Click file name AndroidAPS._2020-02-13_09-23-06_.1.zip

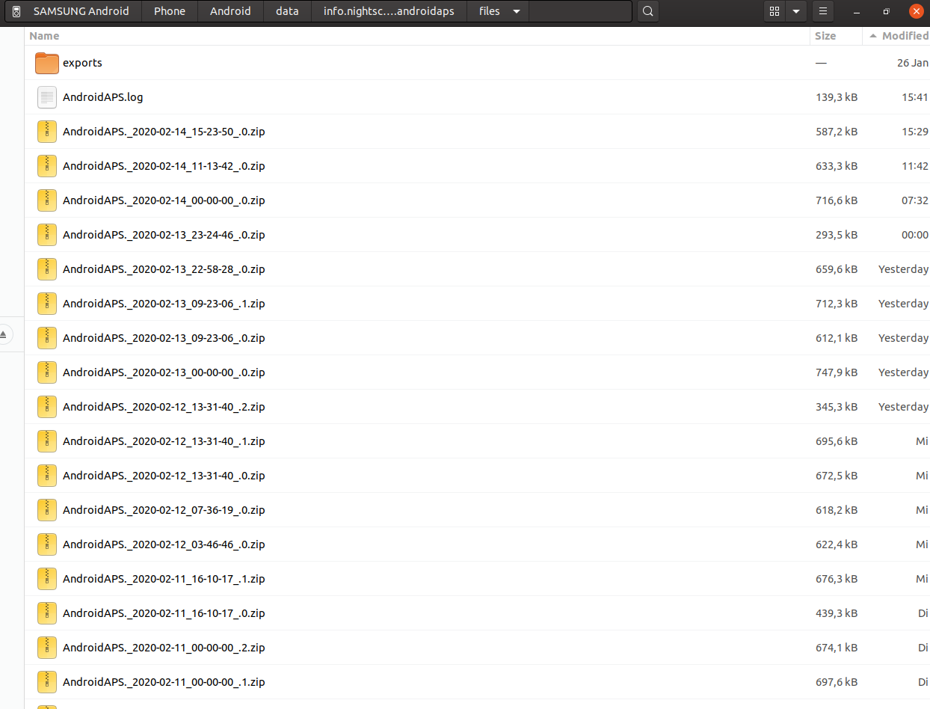[164, 304]
